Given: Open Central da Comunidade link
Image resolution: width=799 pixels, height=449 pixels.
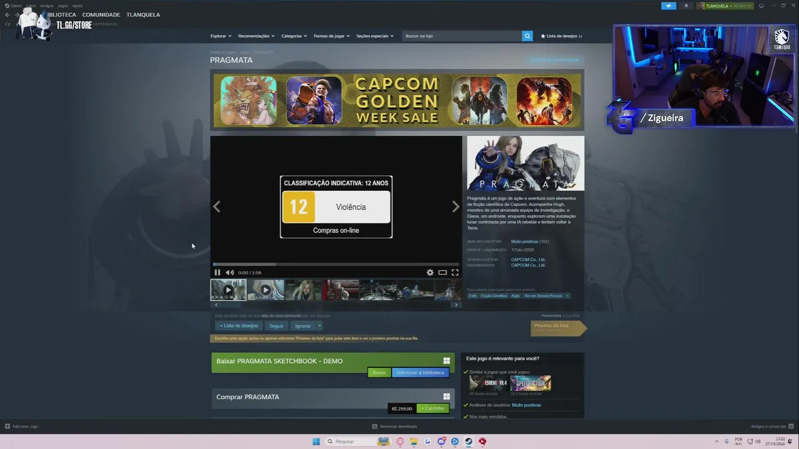Looking at the screenshot, I should coord(554,60).
